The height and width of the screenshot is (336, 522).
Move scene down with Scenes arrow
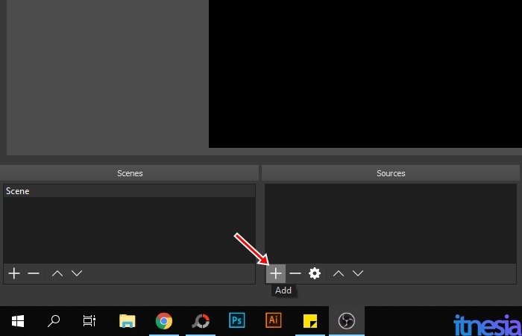pyautogui.click(x=77, y=274)
